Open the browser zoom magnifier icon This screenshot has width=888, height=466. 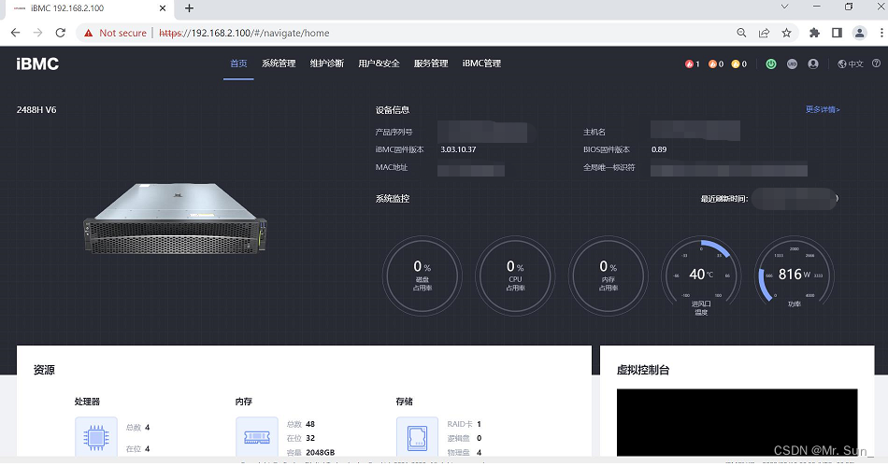[x=741, y=33]
